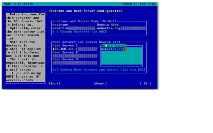Click the Domain Name input field
The image size is (213, 133).
[121, 28]
